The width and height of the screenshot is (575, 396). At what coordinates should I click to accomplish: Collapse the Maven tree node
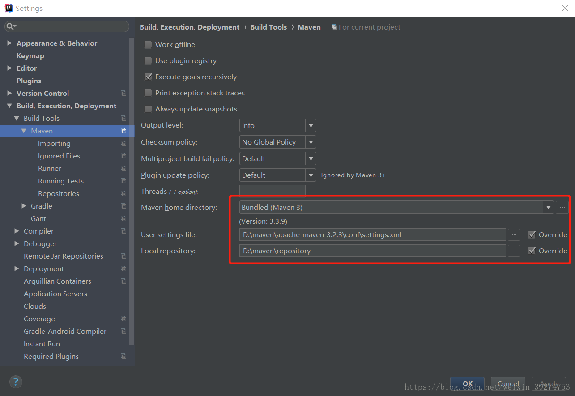click(24, 131)
